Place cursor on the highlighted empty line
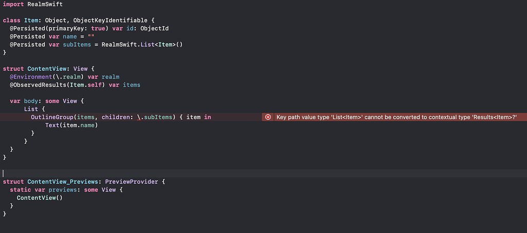 [x=154, y=173]
